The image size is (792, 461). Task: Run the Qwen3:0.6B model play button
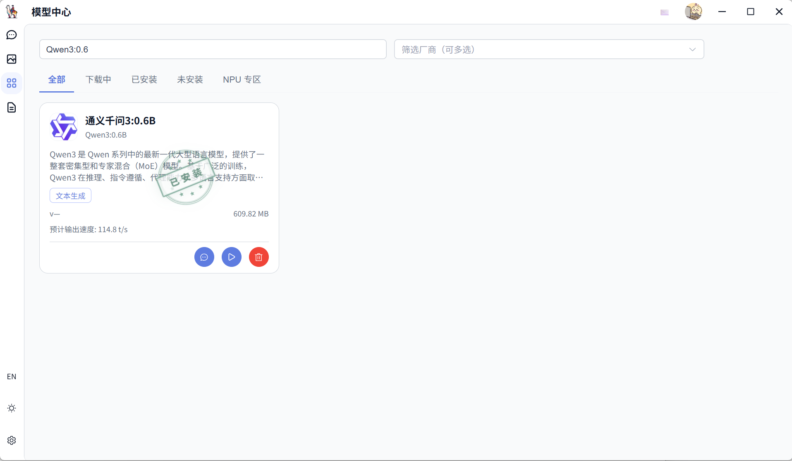(x=232, y=257)
